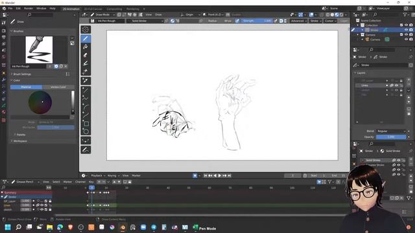Expand the Palette panel
The height and width of the screenshot is (233, 415).
tap(20, 135)
